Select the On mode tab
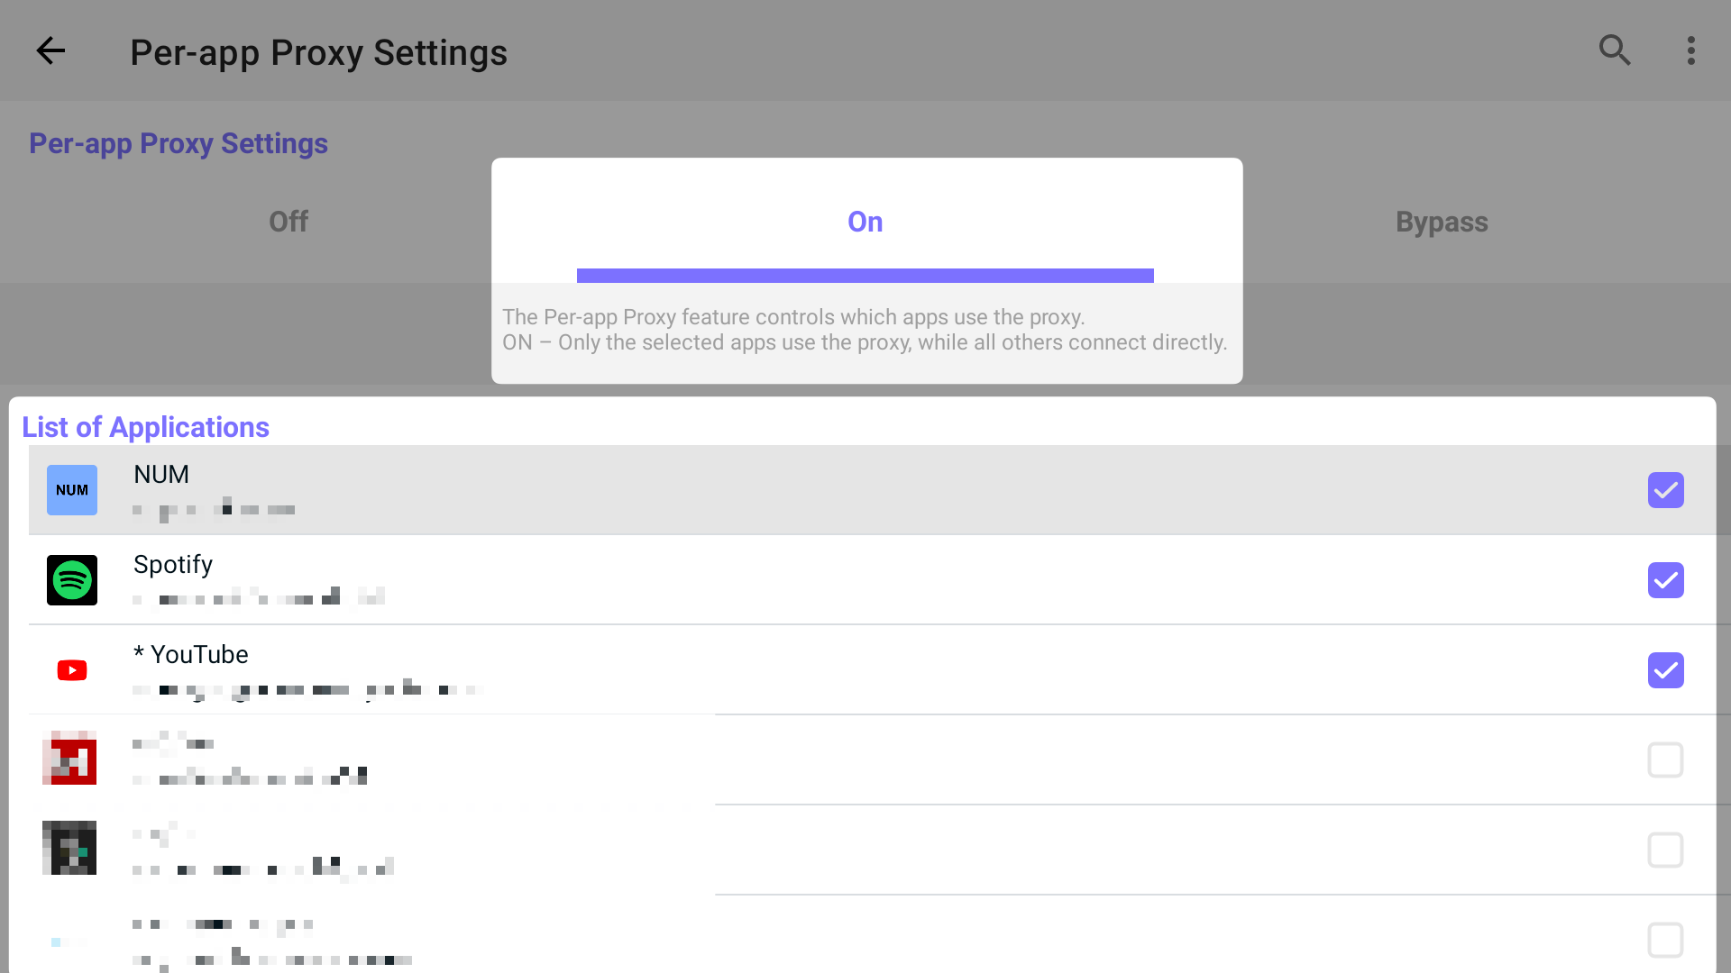Screen dimensions: 1731x973 point(865,222)
